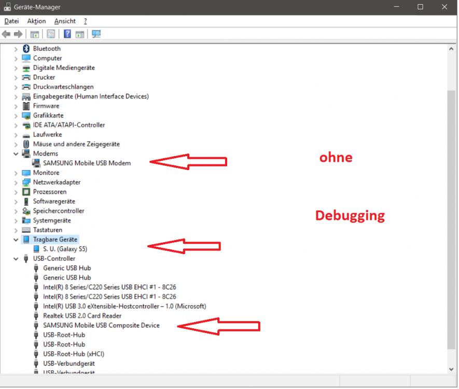The width and height of the screenshot is (459, 389).
Task: Click the Help icon in the toolbar
Action: 66,34
